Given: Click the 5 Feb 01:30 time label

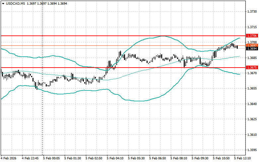Looking at the screenshot, I should (x=73, y=158).
